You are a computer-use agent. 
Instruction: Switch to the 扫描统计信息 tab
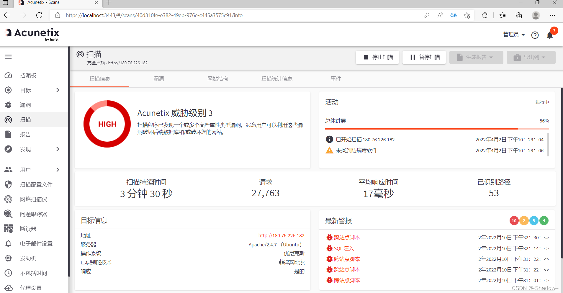[277, 78]
